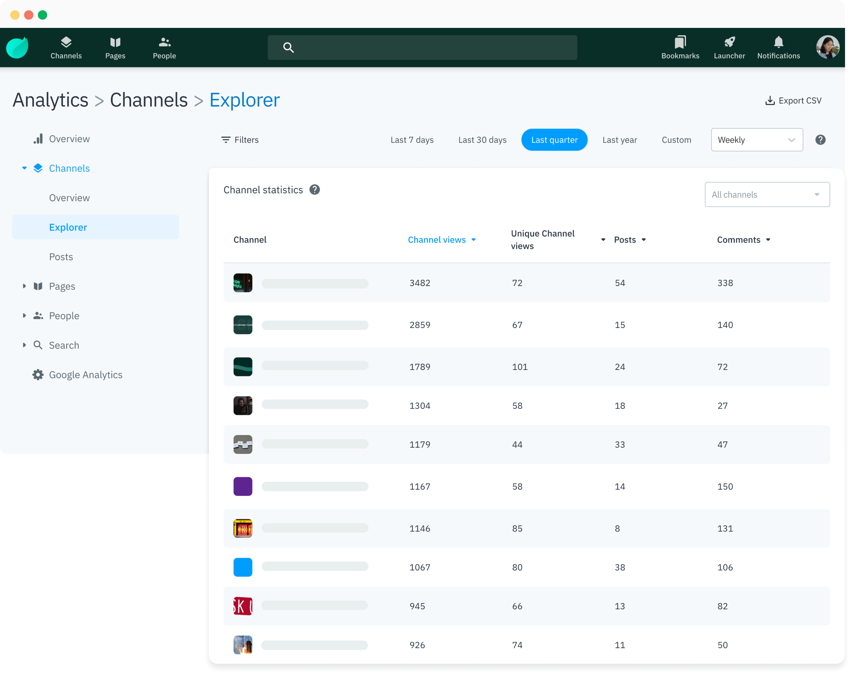
Task: Click help icon next to Weekly dropdown
Action: pyautogui.click(x=820, y=140)
